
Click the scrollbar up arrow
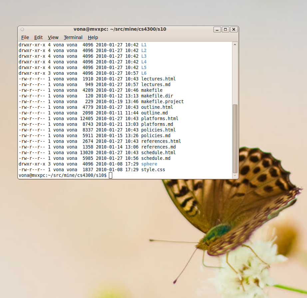(x=235, y=45)
